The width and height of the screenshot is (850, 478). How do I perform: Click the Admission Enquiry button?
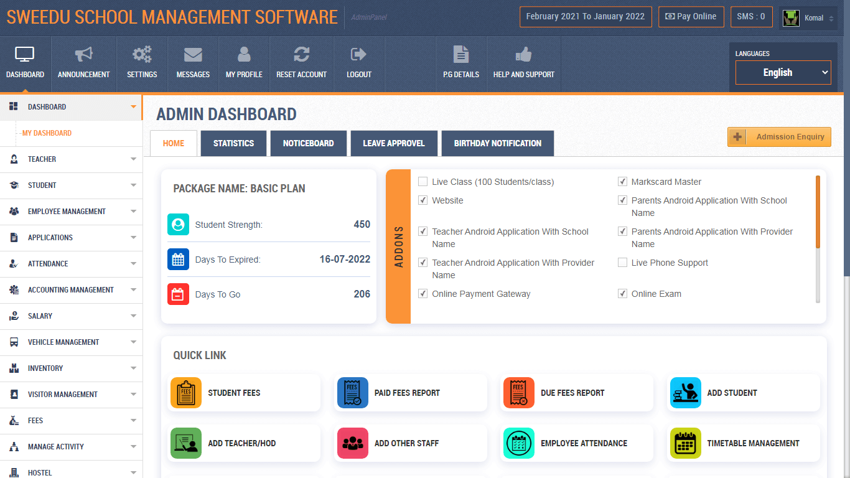(x=779, y=136)
